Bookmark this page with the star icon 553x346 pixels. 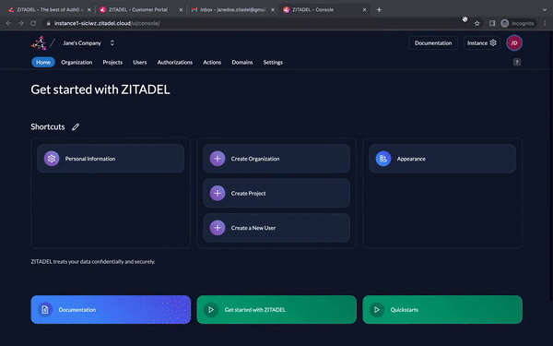pyautogui.click(x=477, y=23)
